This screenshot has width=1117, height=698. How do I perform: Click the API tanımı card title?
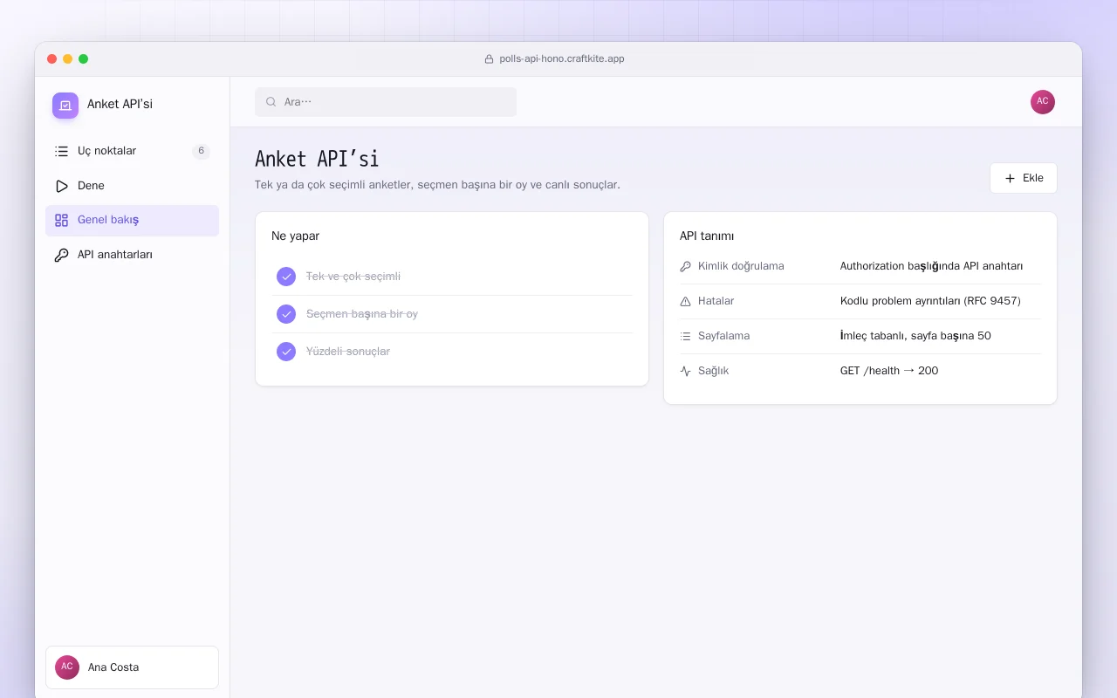point(707,236)
